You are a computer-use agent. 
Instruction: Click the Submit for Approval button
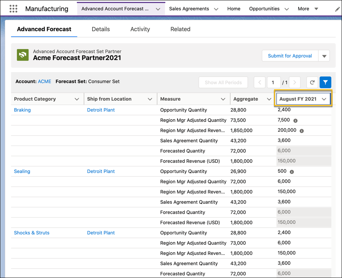290,56
